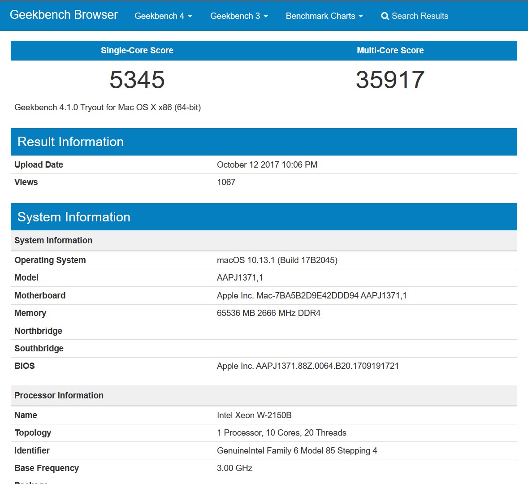Click the Model row label
The height and width of the screenshot is (484, 528).
click(26, 278)
